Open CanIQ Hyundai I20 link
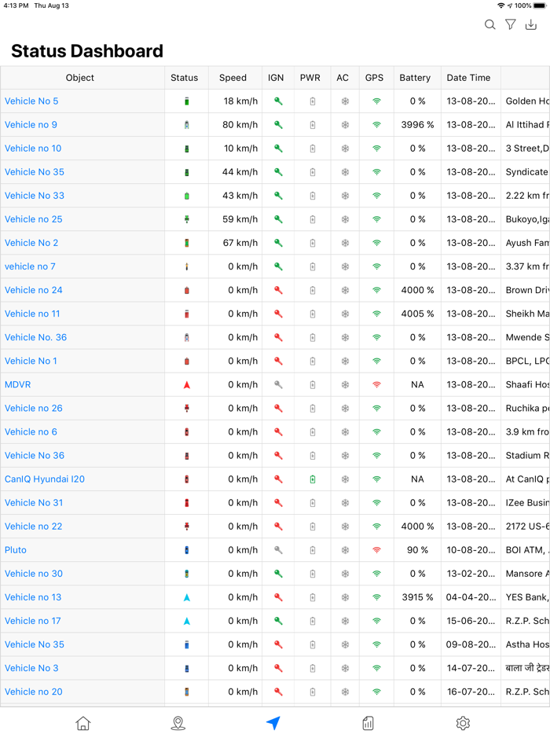The image size is (550, 734). coord(45,479)
